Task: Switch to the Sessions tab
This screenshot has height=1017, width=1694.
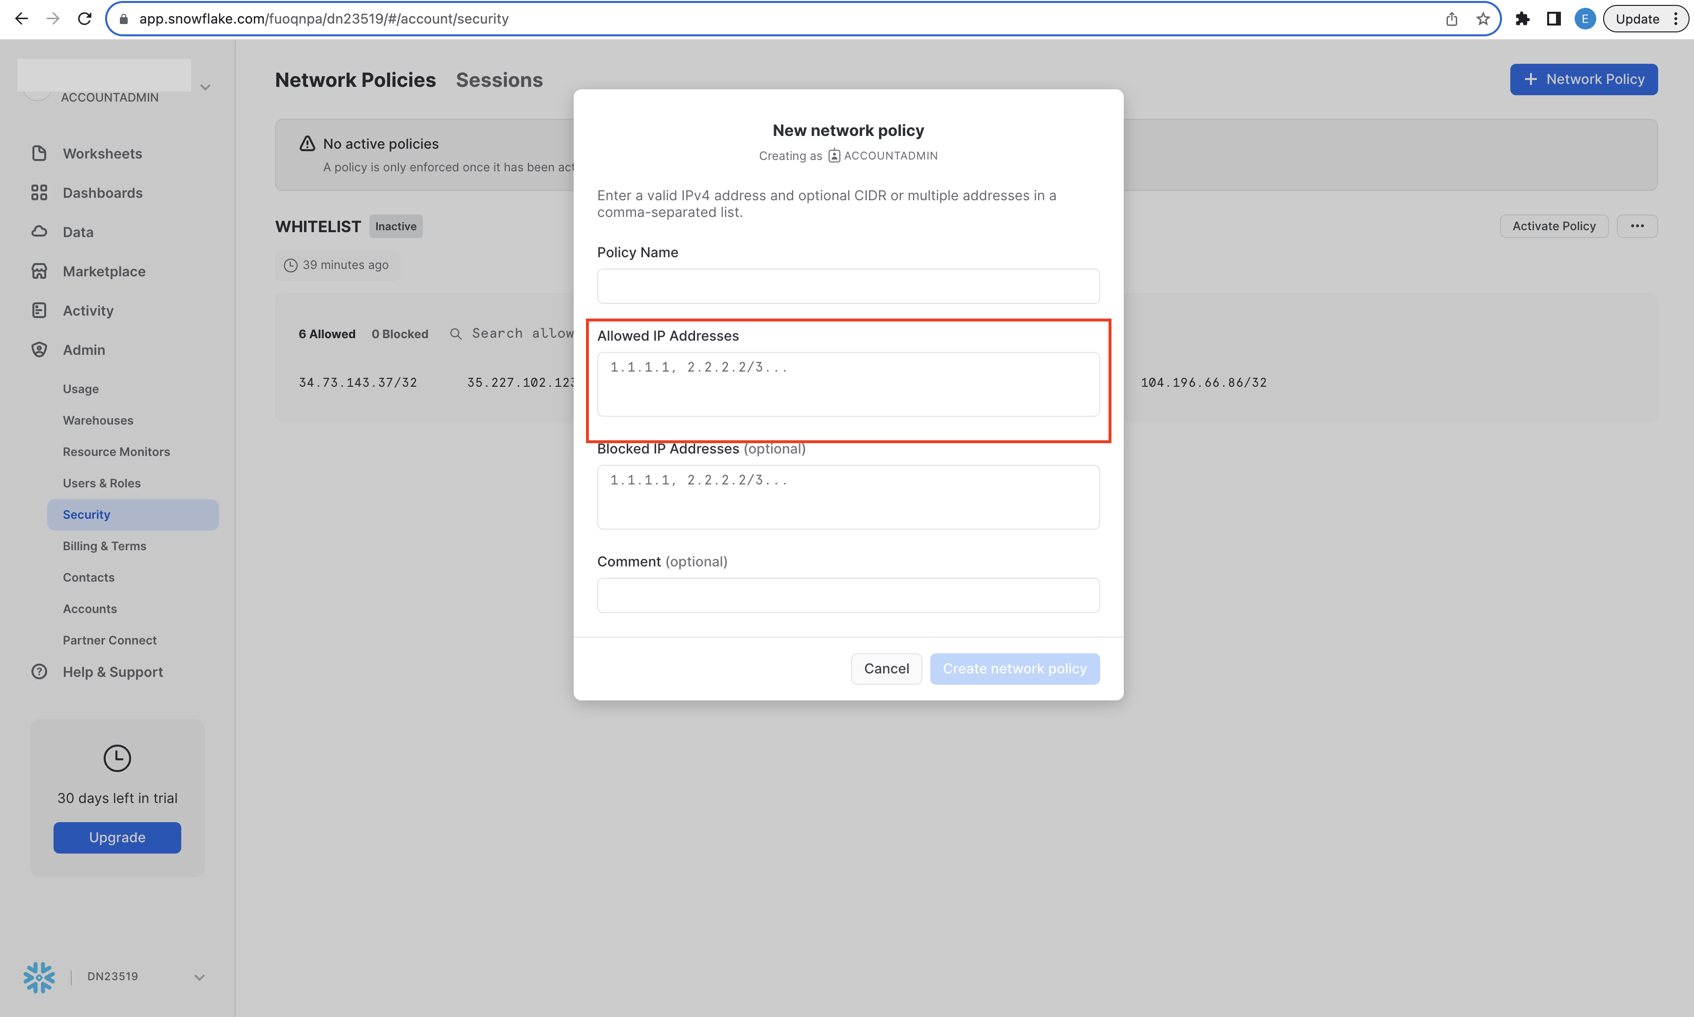Action: [499, 80]
